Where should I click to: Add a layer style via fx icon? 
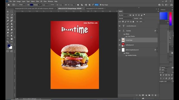click(x=140, y=95)
